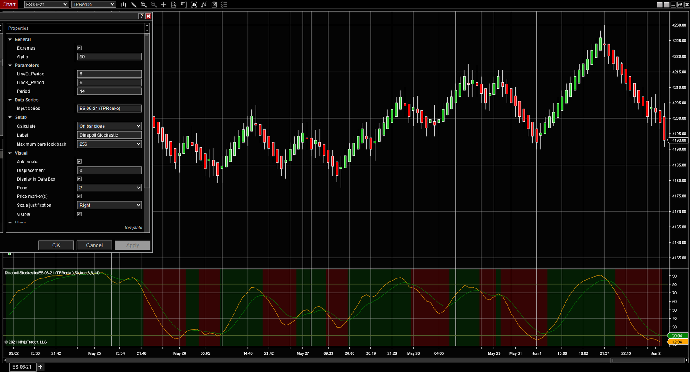Image resolution: width=690 pixels, height=372 pixels.
Task: Click the Properties header text
Action: click(x=19, y=28)
